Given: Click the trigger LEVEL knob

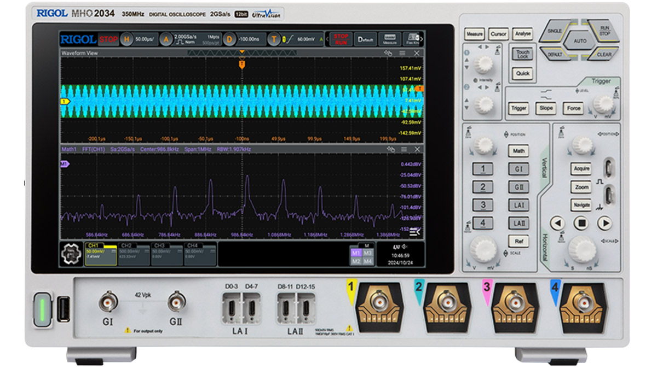Looking at the screenshot, I should coord(603,103).
